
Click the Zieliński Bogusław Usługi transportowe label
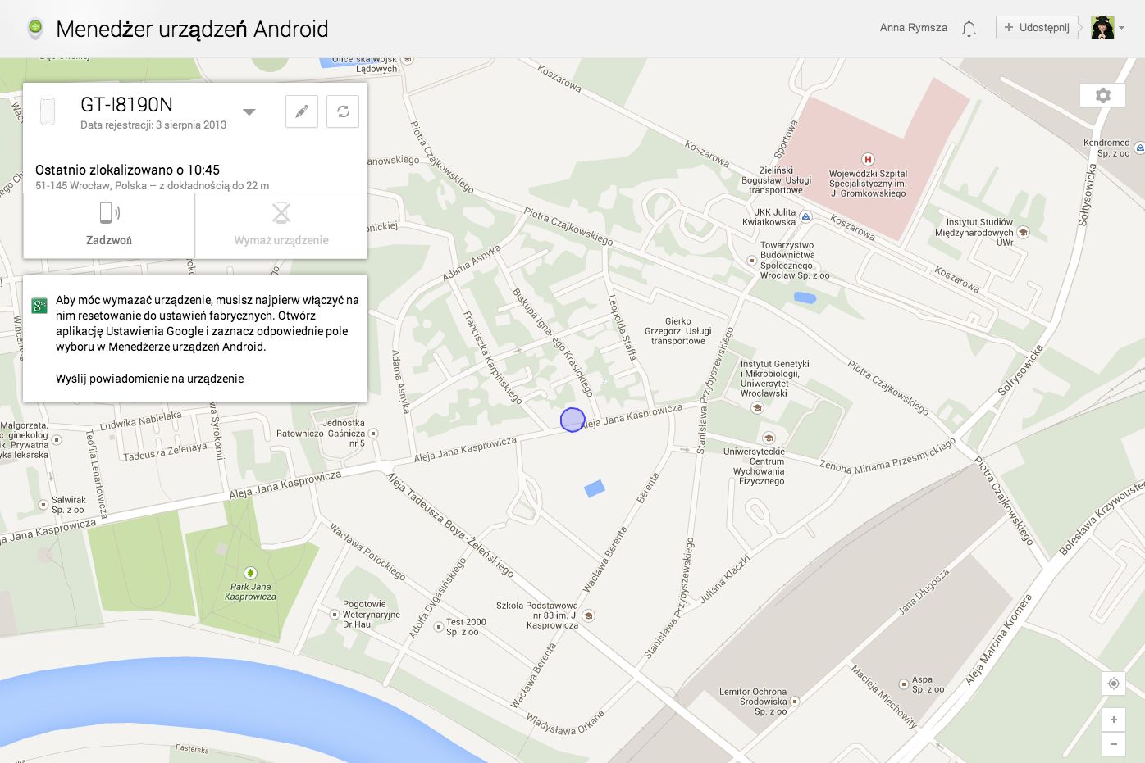[x=776, y=180]
